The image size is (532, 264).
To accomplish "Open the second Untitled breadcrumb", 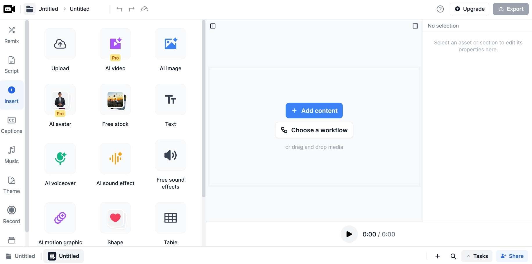I will [80, 9].
